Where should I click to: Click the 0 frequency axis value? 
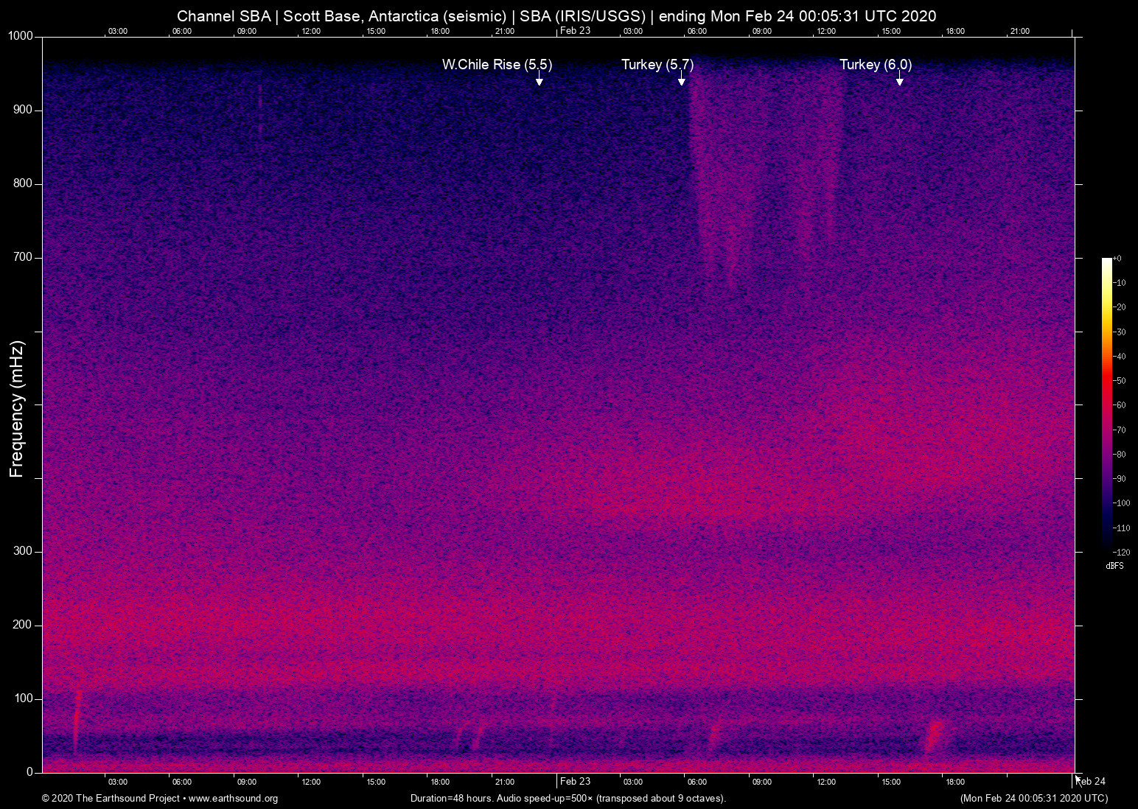30,772
